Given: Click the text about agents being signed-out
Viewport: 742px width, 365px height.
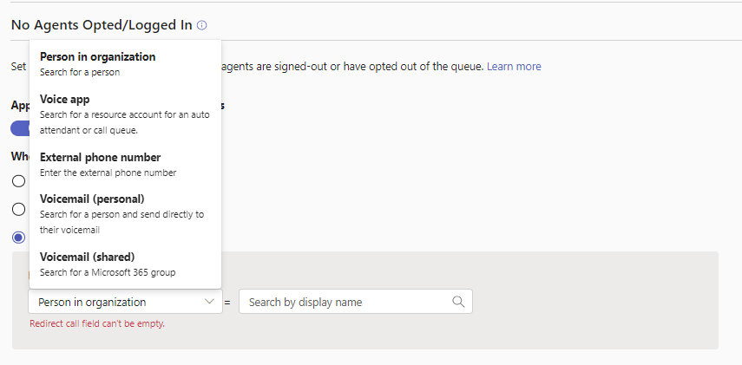Looking at the screenshot, I should click(352, 67).
